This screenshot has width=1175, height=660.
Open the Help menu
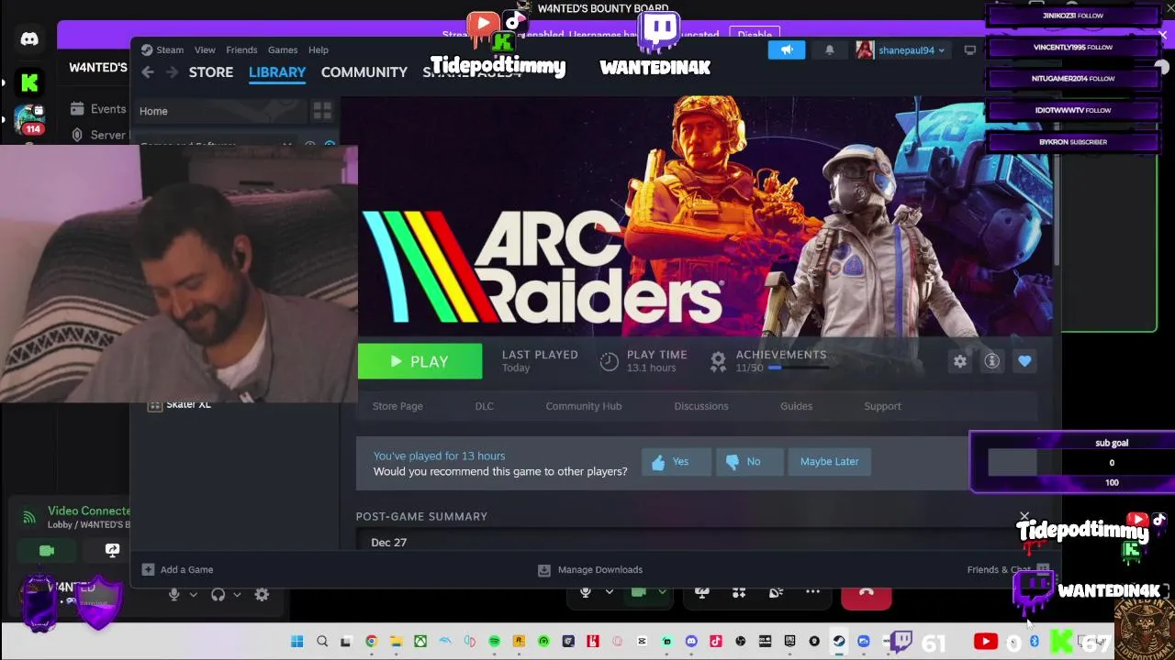point(319,49)
